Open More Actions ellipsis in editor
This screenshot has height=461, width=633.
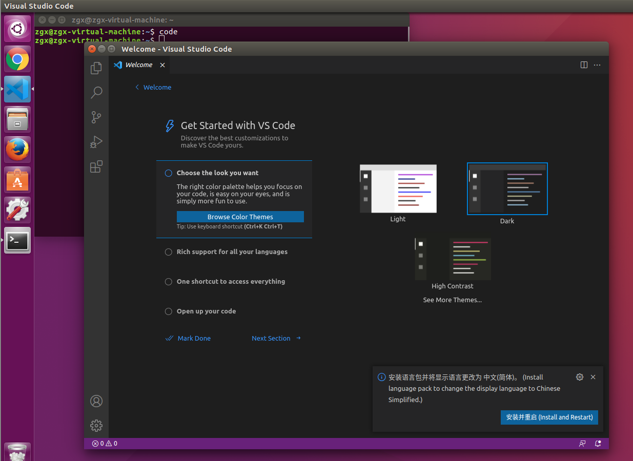point(597,65)
